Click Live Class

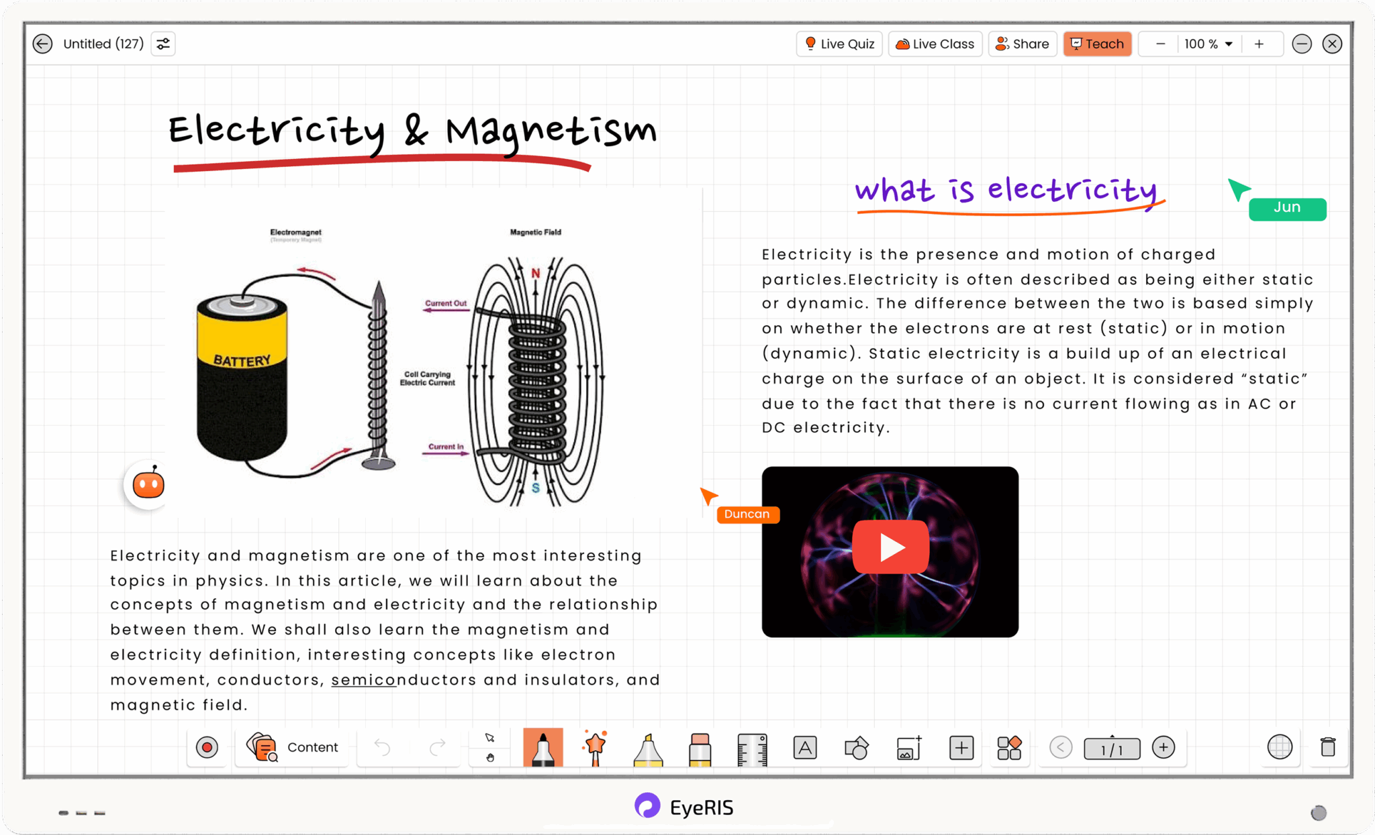(x=935, y=44)
